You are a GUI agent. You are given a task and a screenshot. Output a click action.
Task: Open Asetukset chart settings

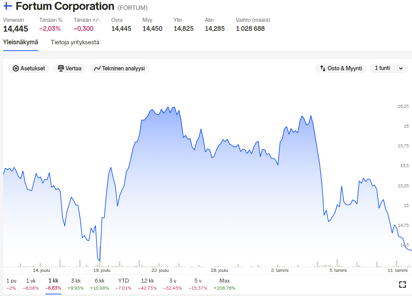[29, 68]
